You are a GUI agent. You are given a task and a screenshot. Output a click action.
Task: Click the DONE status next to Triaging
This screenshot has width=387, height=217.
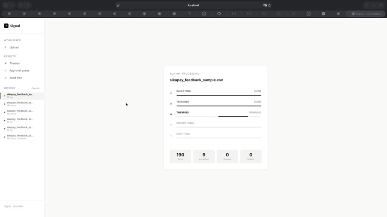pos(257,102)
